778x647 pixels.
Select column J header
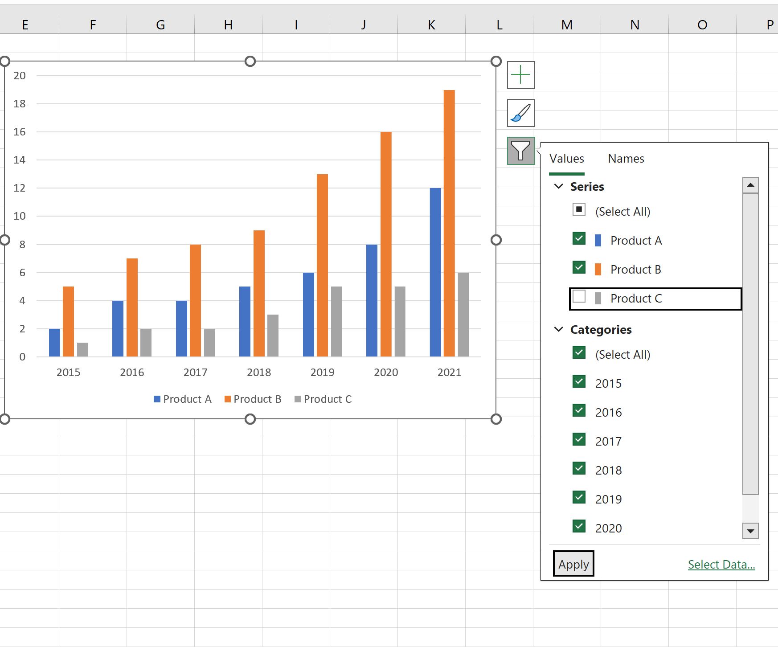364,25
